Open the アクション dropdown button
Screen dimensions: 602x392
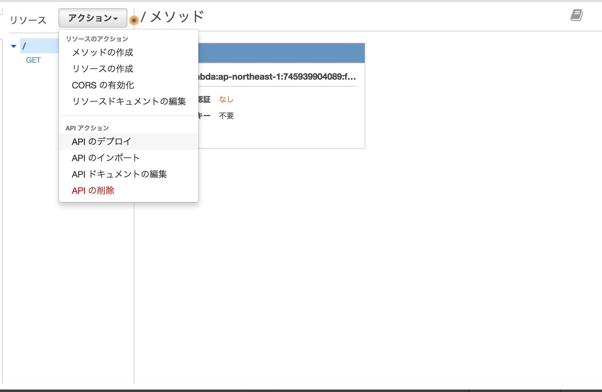(93, 18)
